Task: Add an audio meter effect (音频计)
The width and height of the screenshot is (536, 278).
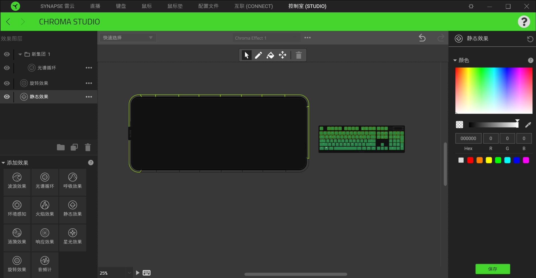Action: click(x=45, y=265)
